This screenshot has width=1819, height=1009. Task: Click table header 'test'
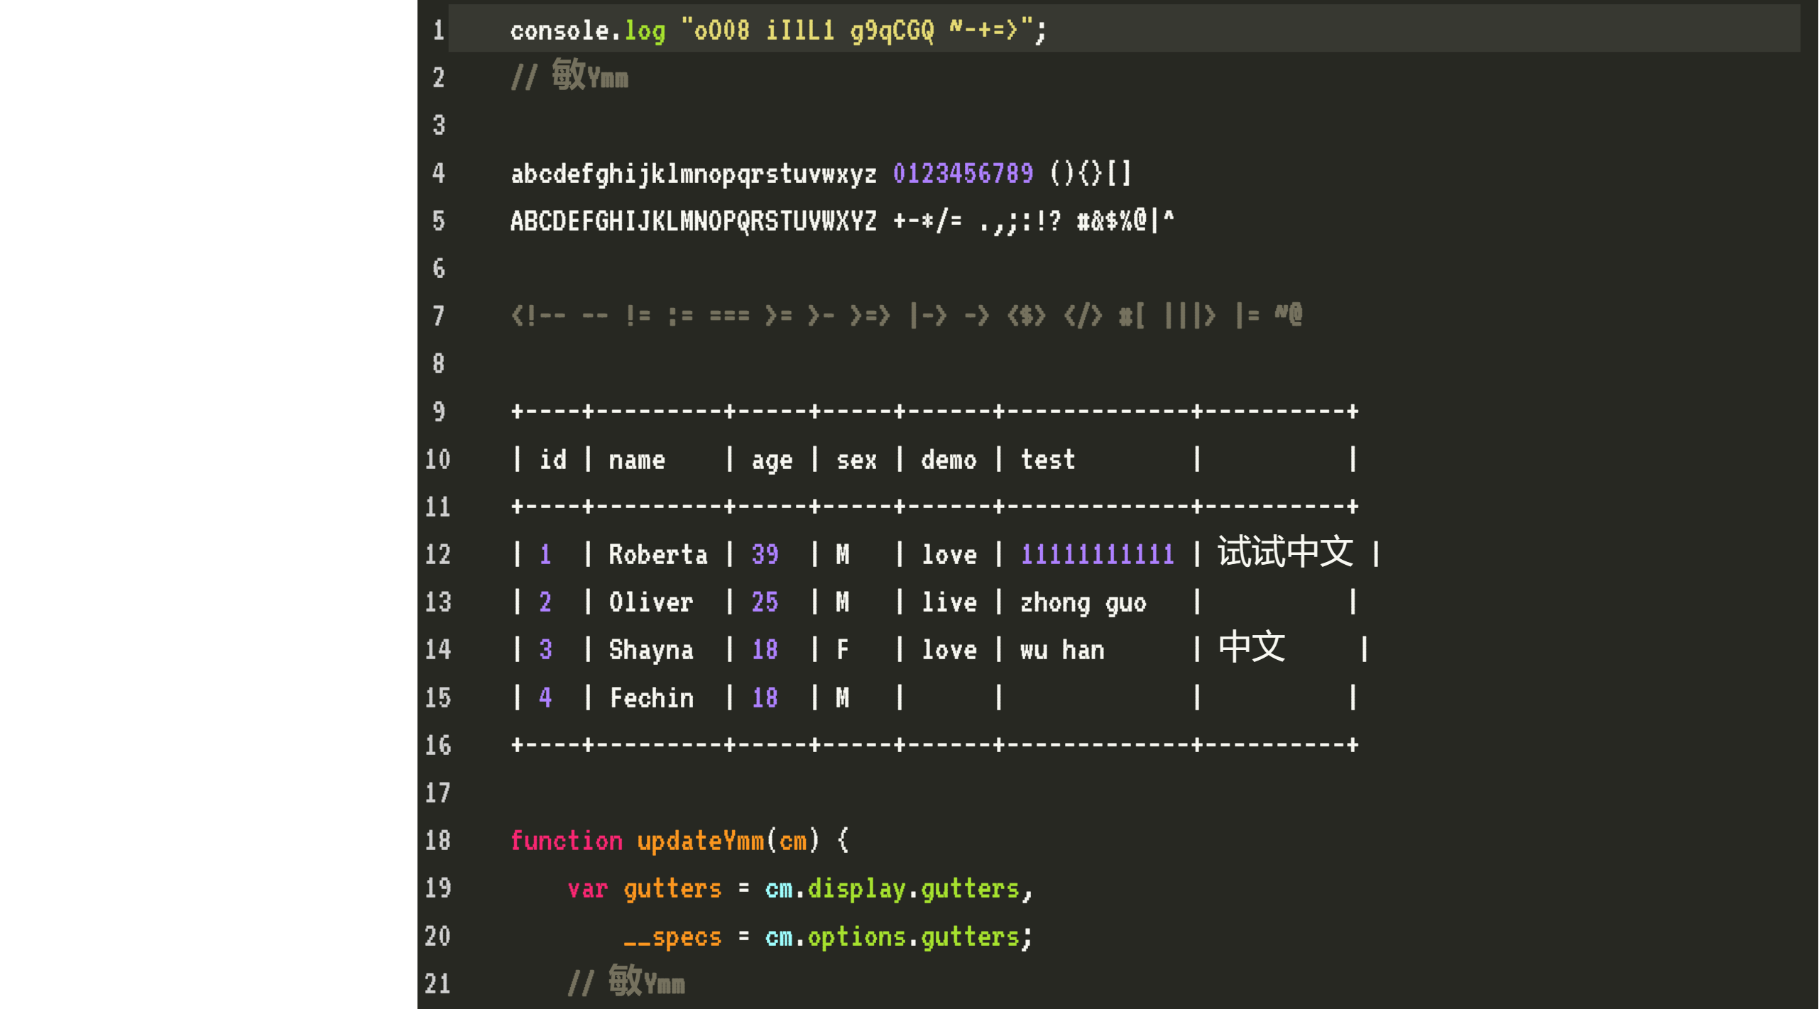(x=1048, y=460)
